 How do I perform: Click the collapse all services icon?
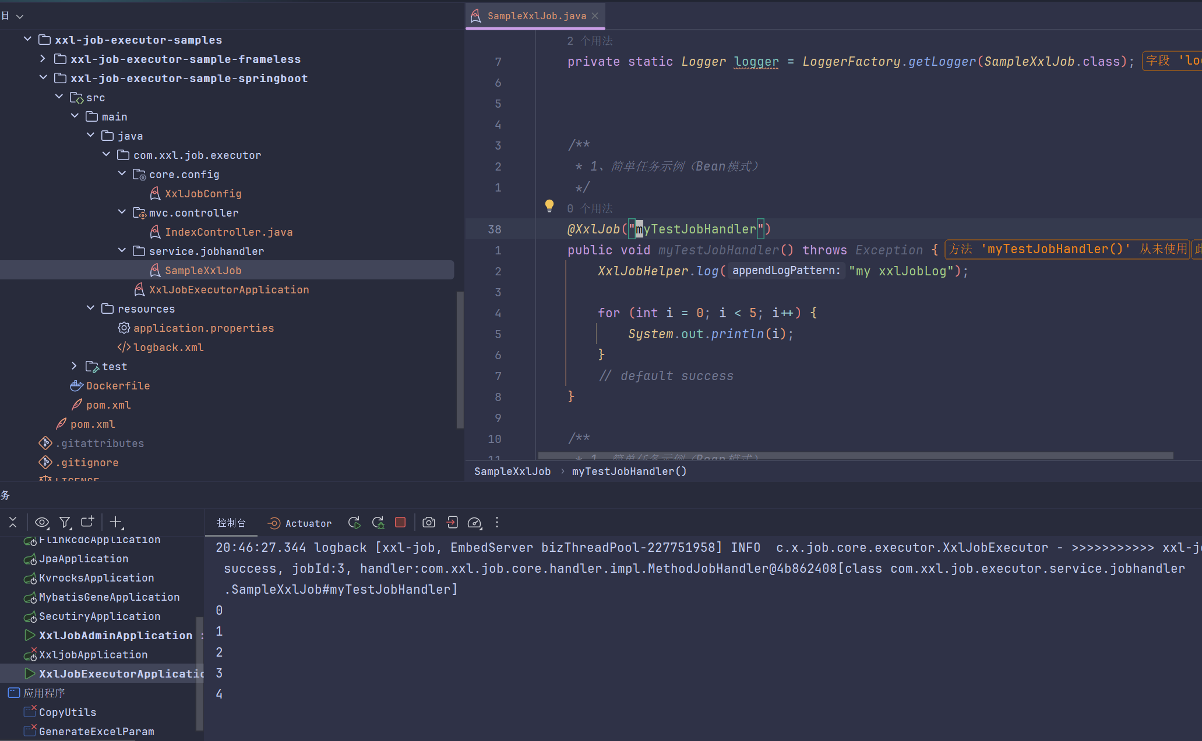[x=13, y=522]
